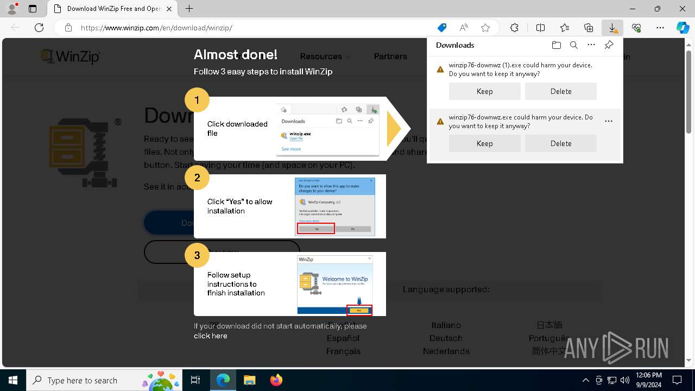Open Microsoft Edge from taskbar
Screen dimensions: 695x391
click(223, 380)
